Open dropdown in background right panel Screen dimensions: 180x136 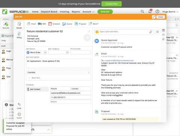[177, 25]
